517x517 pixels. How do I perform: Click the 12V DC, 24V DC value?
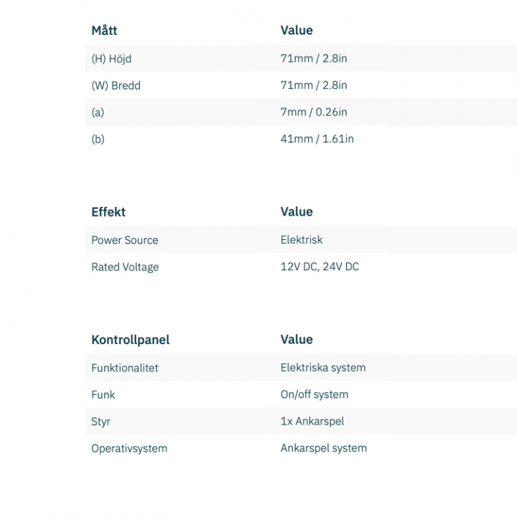point(320,267)
